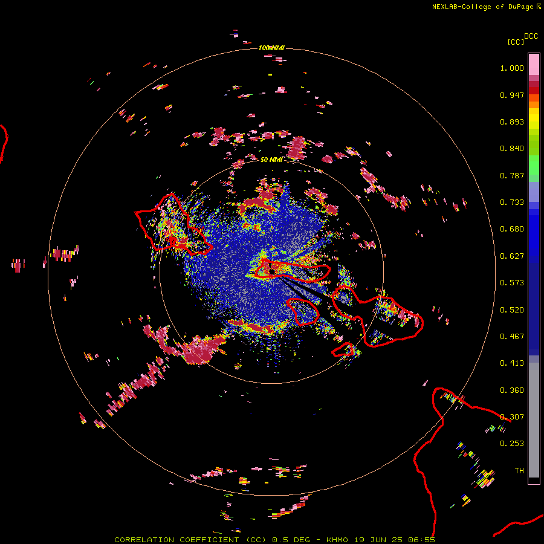Click the 0.947 scale value
This screenshot has width=544, height=544.
[x=512, y=95]
